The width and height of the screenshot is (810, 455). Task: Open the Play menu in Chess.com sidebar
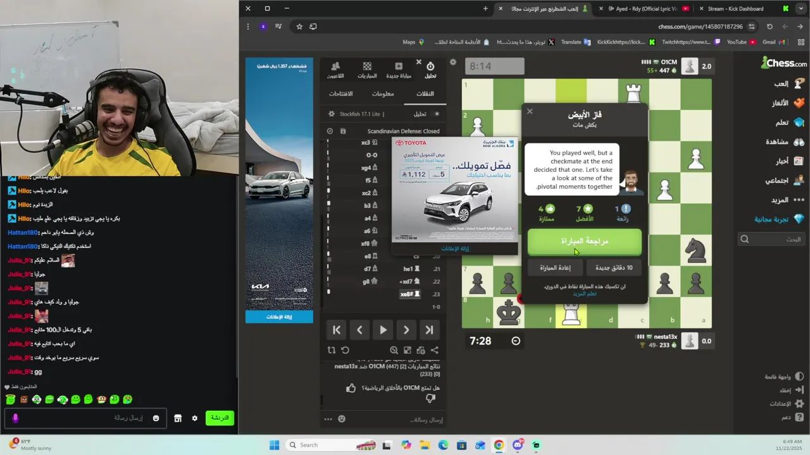[789, 83]
